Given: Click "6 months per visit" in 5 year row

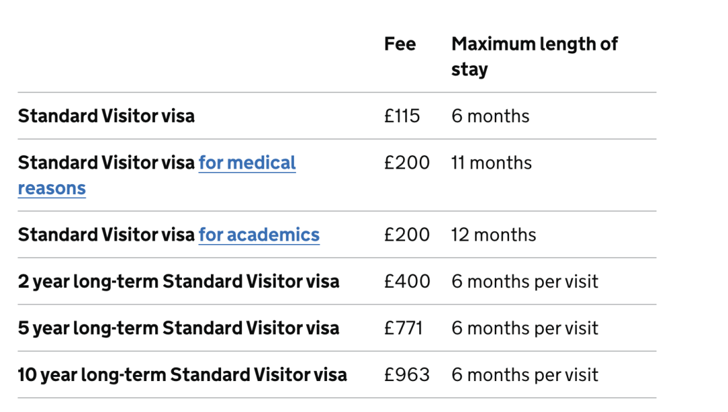Looking at the screenshot, I should [524, 328].
